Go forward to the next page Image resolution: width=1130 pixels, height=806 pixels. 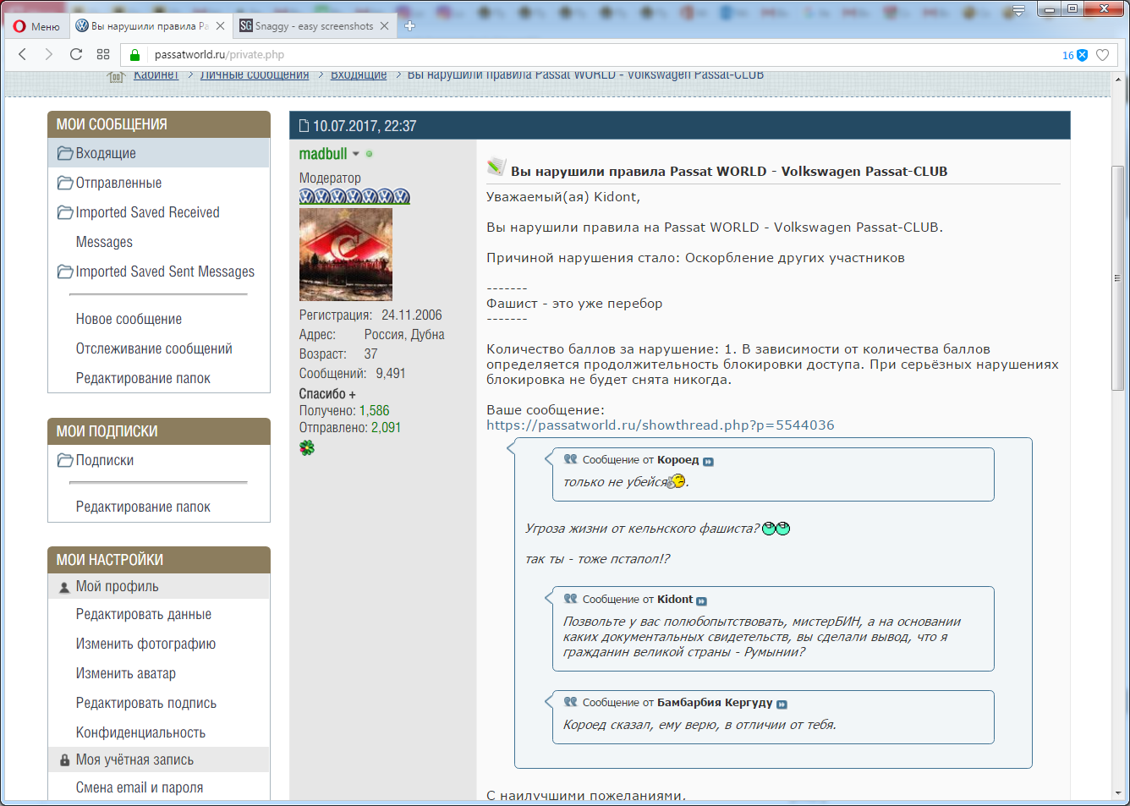click(49, 54)
